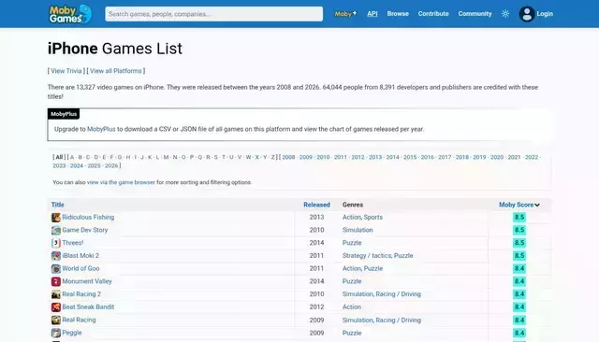This screenshot has width=599, height=342.
Task: Sort the list by Released column
Action: click(x=316, y=205)
